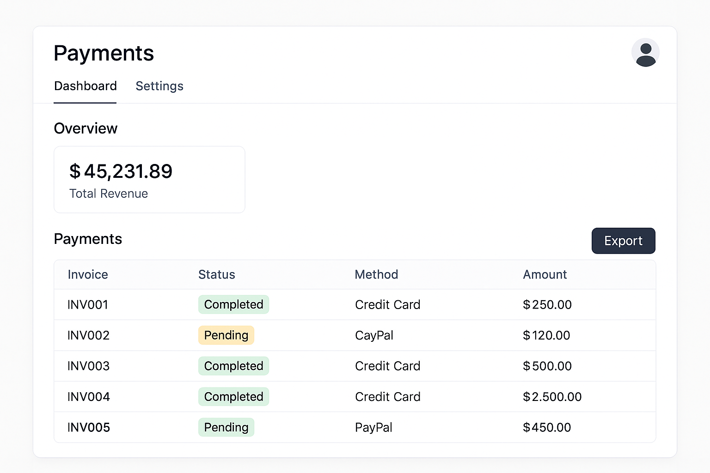Select the Credit Card entry for INV003
The height and width of the screenshot is (473, 710).
[x=387, y=366]
